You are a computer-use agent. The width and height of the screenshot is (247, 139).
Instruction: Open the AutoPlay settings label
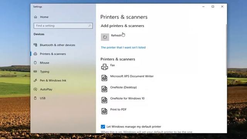[x=46, y=89]
